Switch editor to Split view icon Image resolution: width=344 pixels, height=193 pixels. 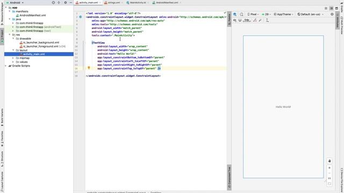tap(331, 9)
